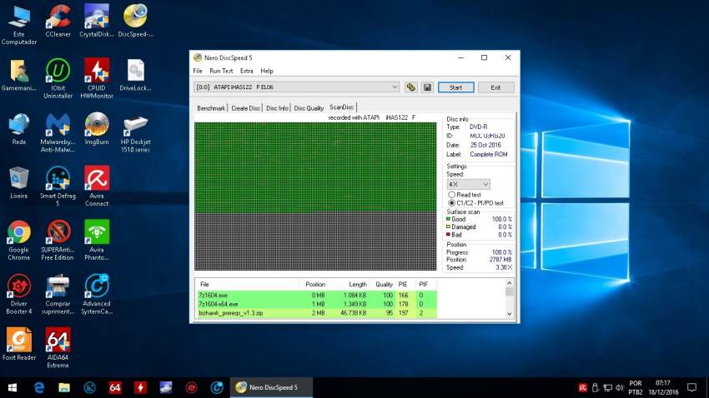
Task: Open the Help menu
Action: (267, 71)
